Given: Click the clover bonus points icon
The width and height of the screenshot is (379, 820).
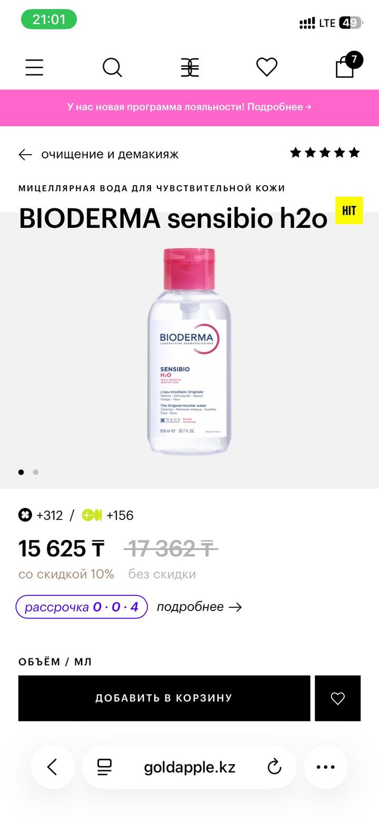Looking at the screenshot, I should pos(25,515).
